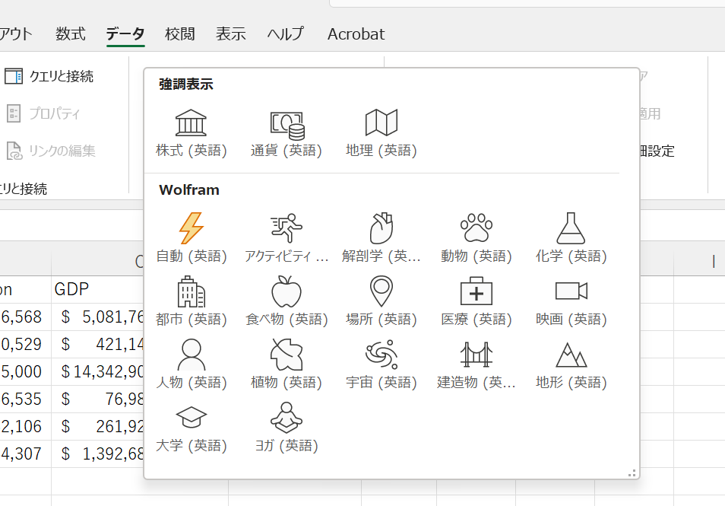Open the Acrobat ribbon tab
This screenshot has width=725, height=506.
coord(356,34)
